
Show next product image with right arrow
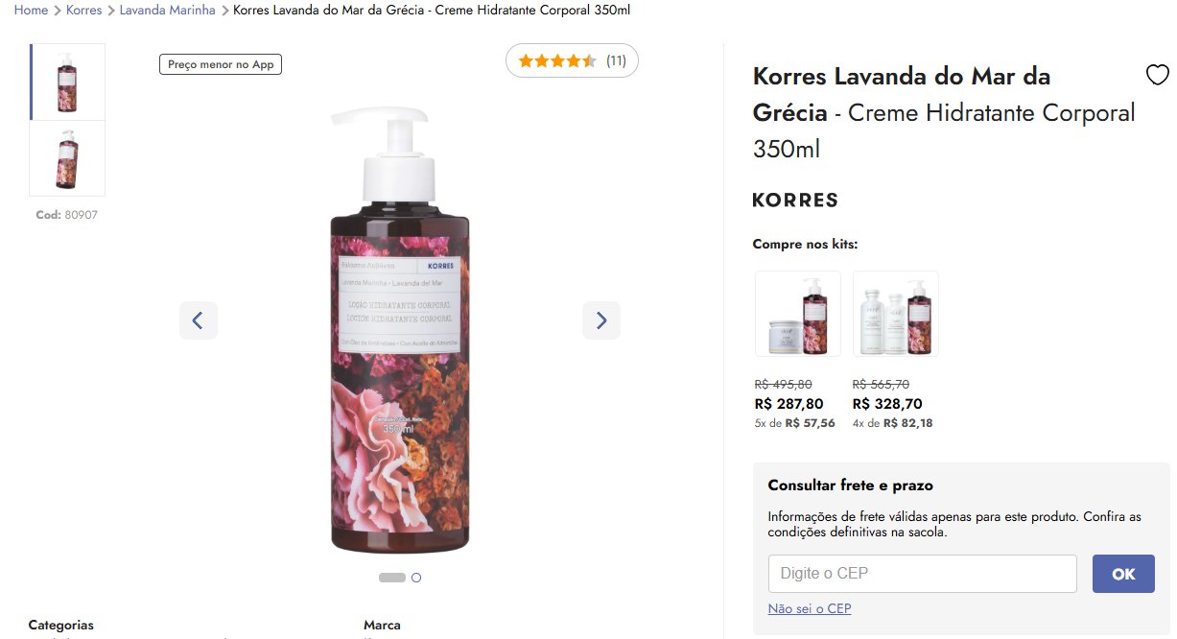click(x=601, y=320)
